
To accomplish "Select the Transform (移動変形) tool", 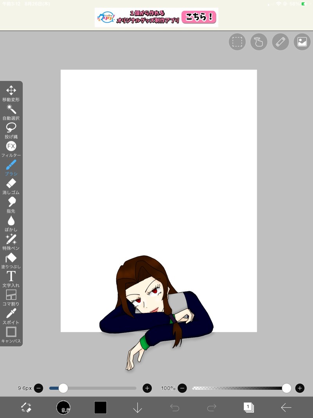I will click(x=11, y=94).
